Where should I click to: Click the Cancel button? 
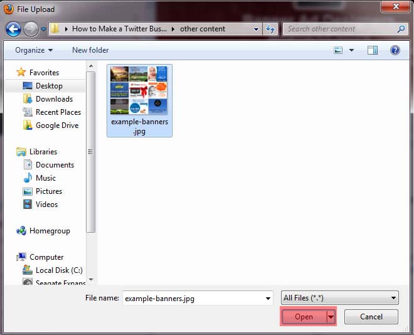(x=371, y=317)
